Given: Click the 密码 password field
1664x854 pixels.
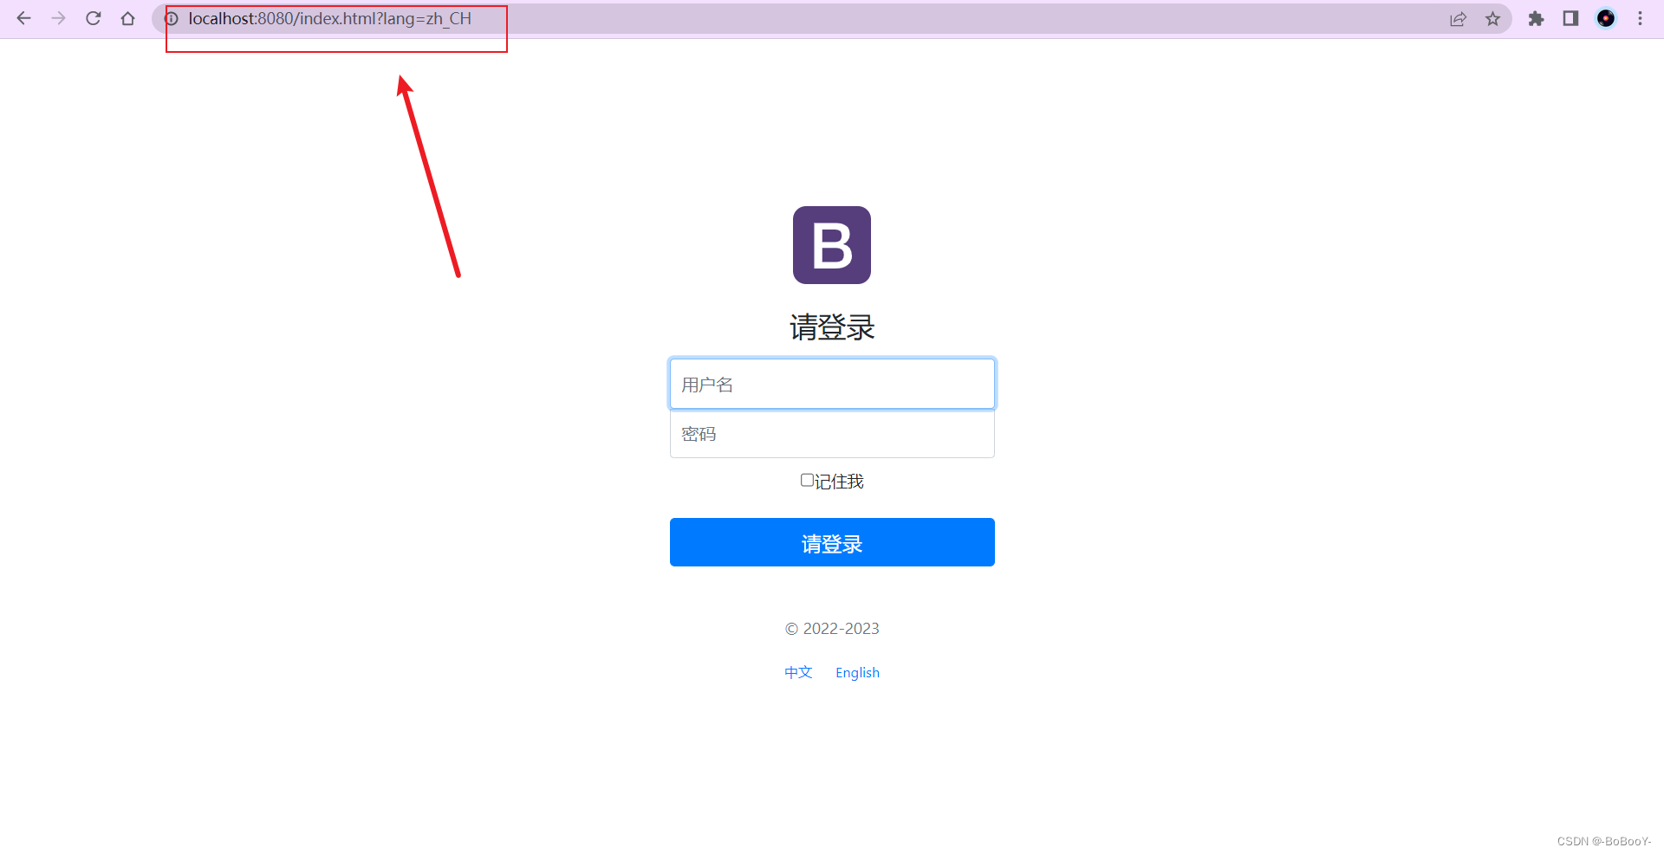Looking at the screenshot, I should coord(832,434).
